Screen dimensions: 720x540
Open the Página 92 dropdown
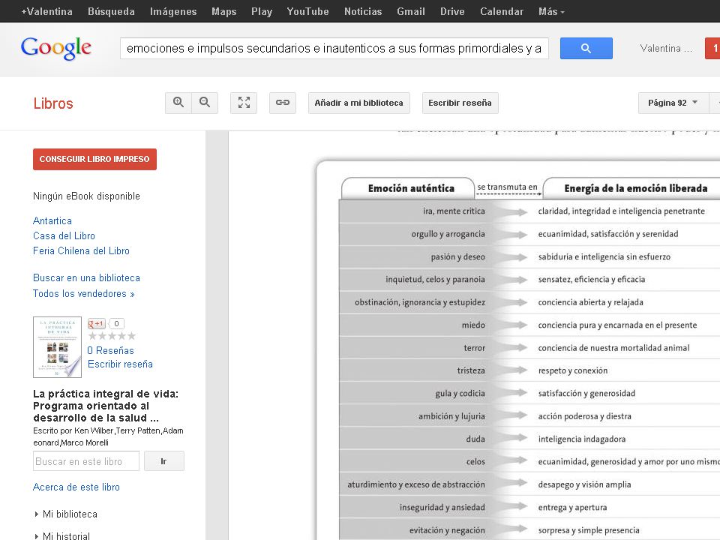point(673,103)
